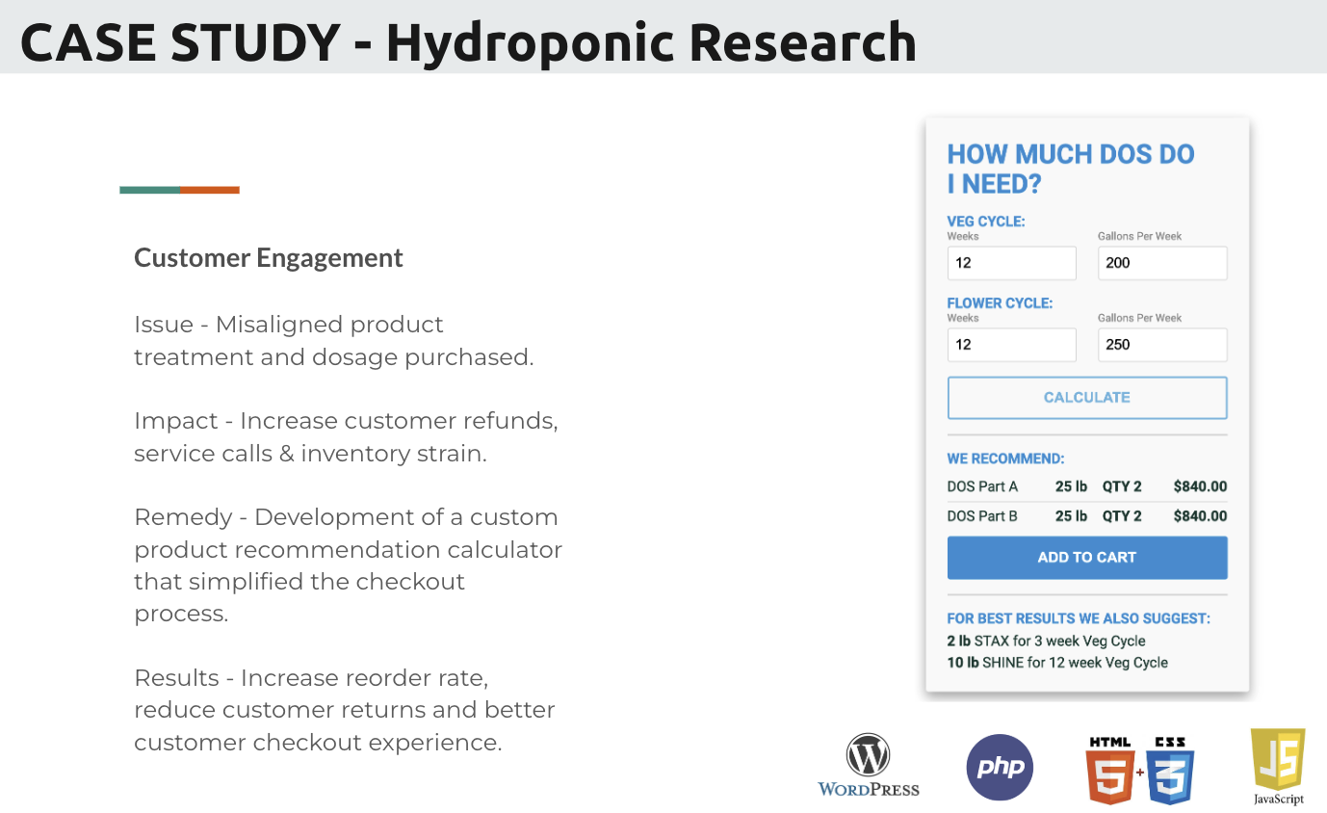Click the WordPress logo icon
This screenshot has width=1327, height=813.
point(868,756)
